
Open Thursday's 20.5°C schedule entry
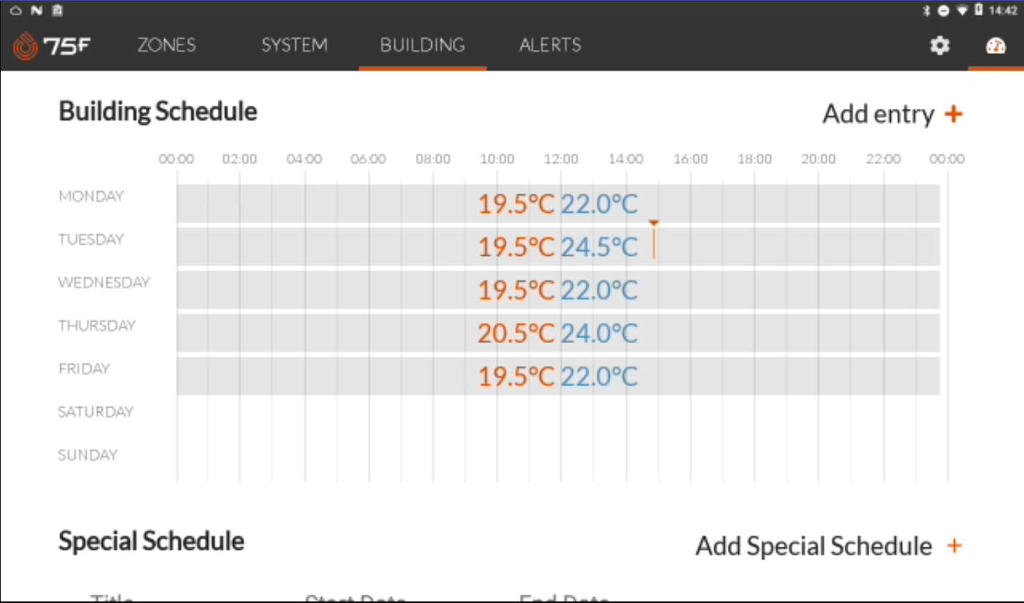[516, 333]
